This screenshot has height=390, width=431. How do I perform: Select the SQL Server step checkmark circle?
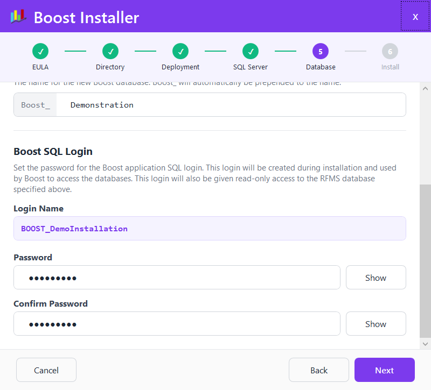coord(251,51)
